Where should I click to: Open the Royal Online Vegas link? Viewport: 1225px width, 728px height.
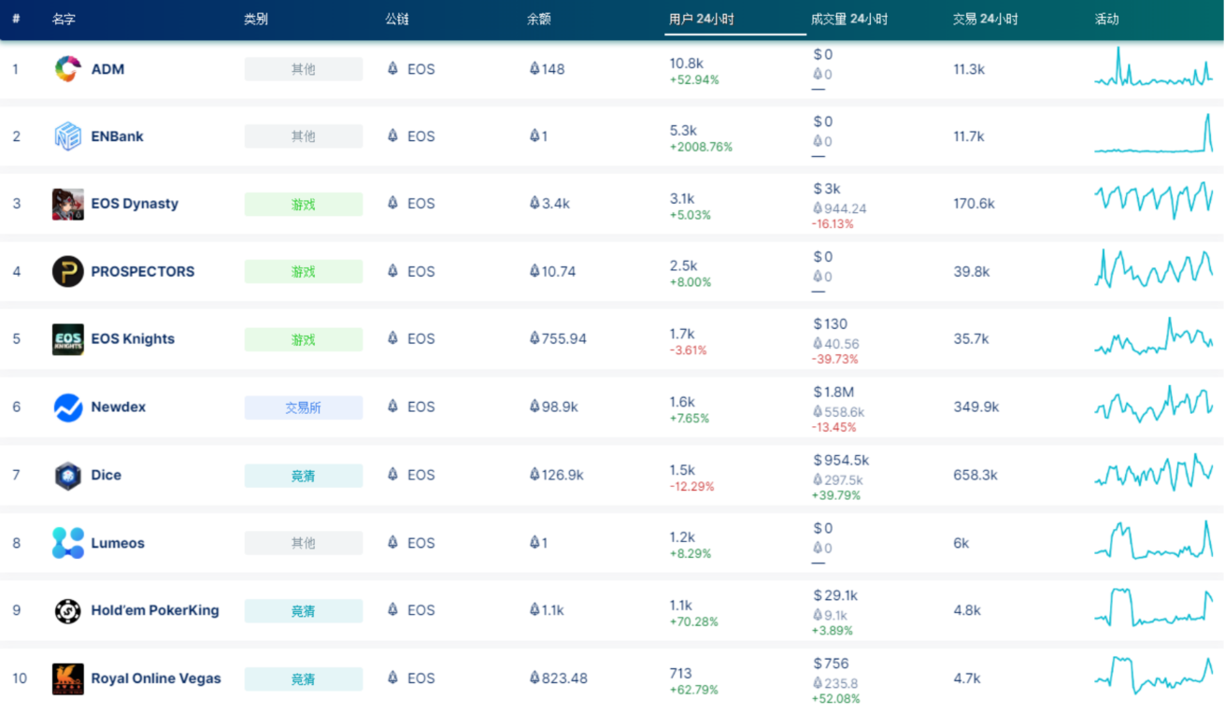156,678
